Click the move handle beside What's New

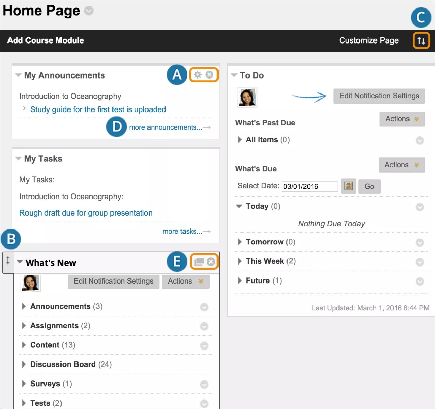tap(7, 262)
